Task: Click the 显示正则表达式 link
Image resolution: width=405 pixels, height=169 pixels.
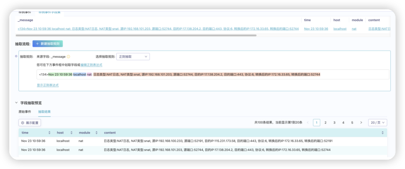Action: tap(48, 85)
